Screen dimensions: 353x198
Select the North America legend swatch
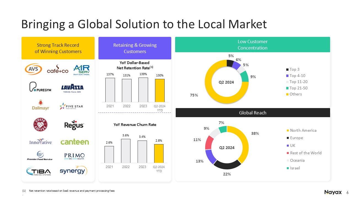[x=288, y=130]
